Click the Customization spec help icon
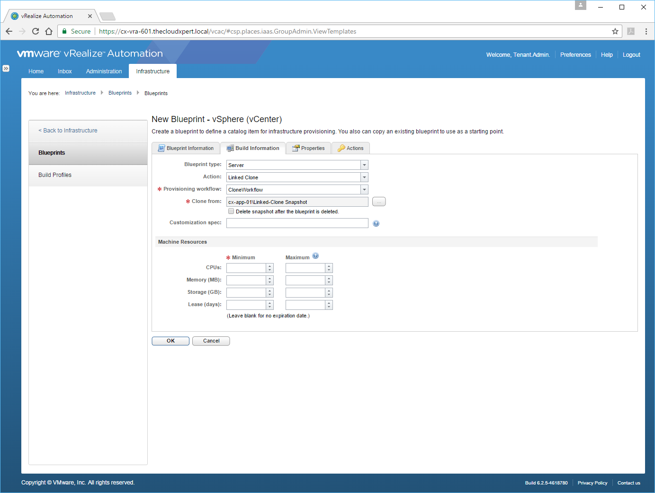 (x=376, y=223)
